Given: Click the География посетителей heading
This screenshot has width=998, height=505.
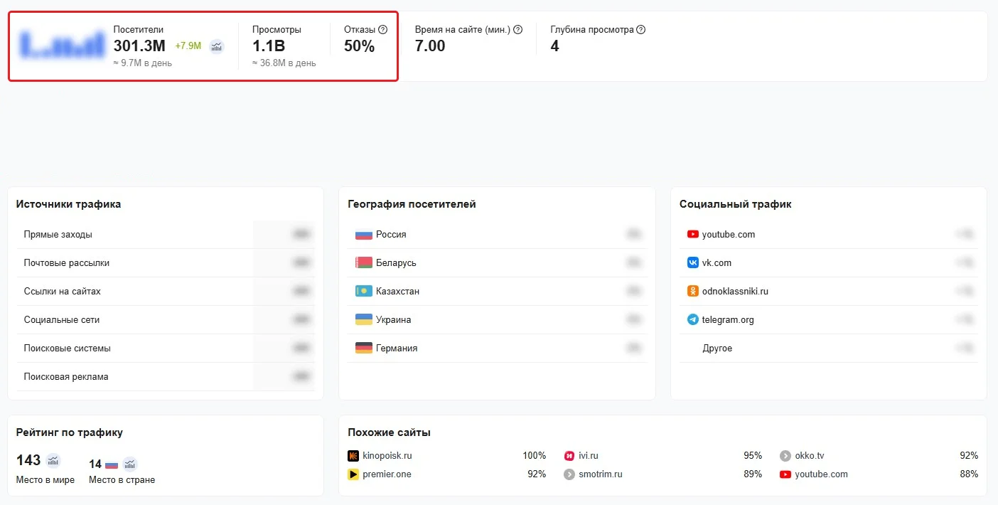Looking at the screenshot, I should click(412, 204).
